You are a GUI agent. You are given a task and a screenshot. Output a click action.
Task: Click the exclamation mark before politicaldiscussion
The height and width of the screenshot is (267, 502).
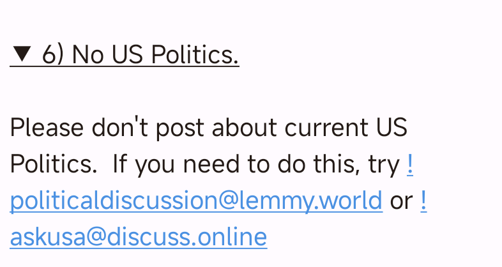tap(409, 165)
